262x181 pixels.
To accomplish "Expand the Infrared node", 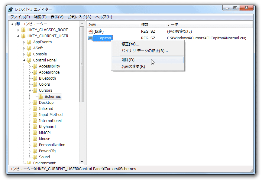I will 30,109.
